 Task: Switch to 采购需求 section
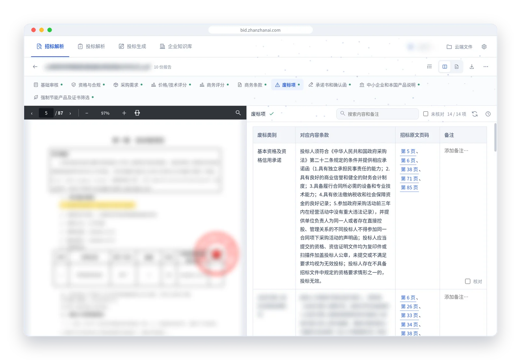click(128, 85)
